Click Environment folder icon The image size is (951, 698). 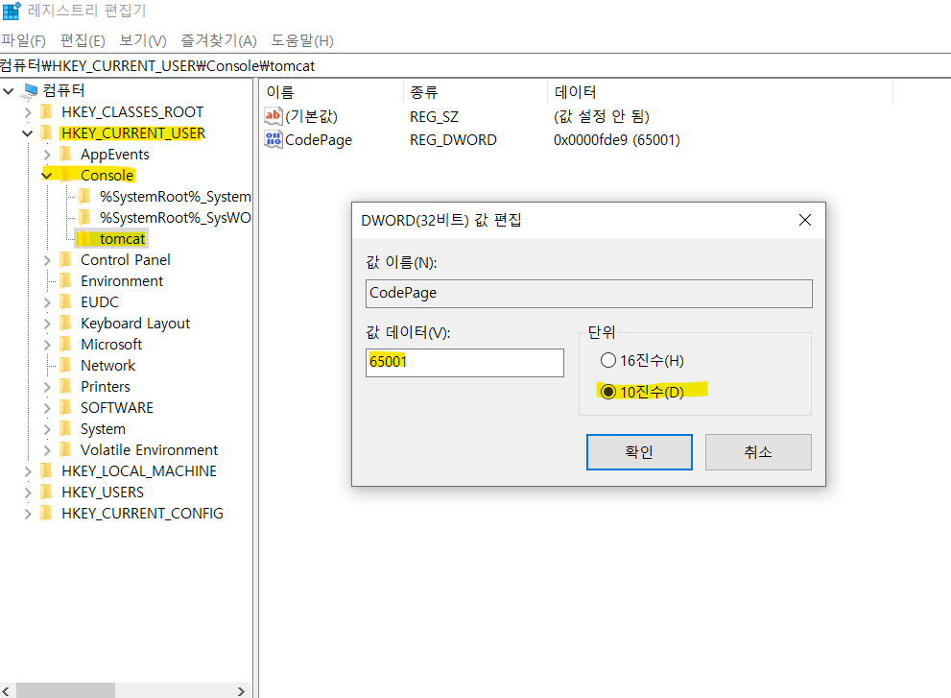[x=66, y=281]
